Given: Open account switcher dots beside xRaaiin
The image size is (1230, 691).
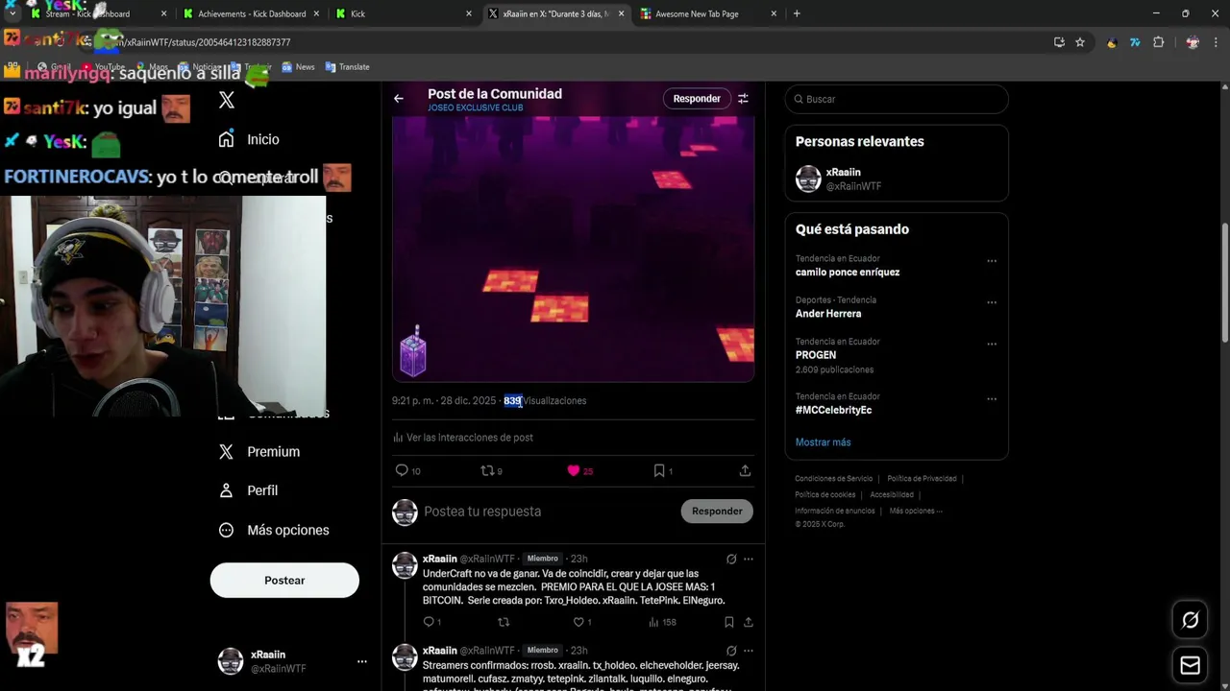Looking at the screenshot, I should [x=361, y=661].
